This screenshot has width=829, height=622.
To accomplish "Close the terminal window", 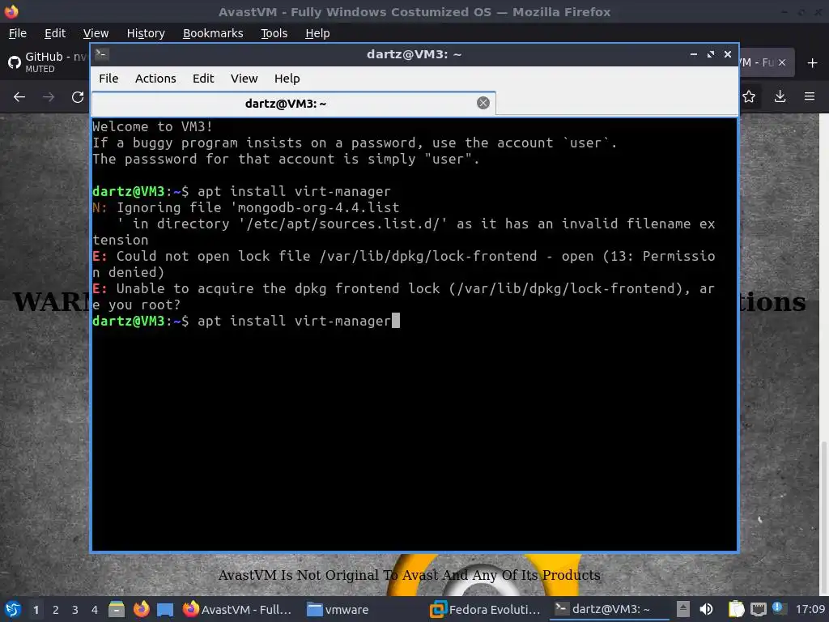I will [728, 54].
